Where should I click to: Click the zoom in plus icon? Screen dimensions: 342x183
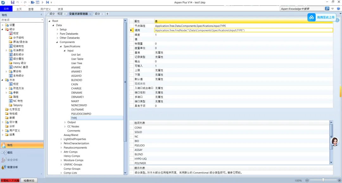tap(339, 180)
